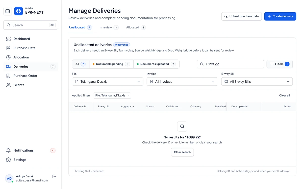Screen dimensions: 303x189
Task: Click the 0 deliveries count badge
Action: (121, 45)
